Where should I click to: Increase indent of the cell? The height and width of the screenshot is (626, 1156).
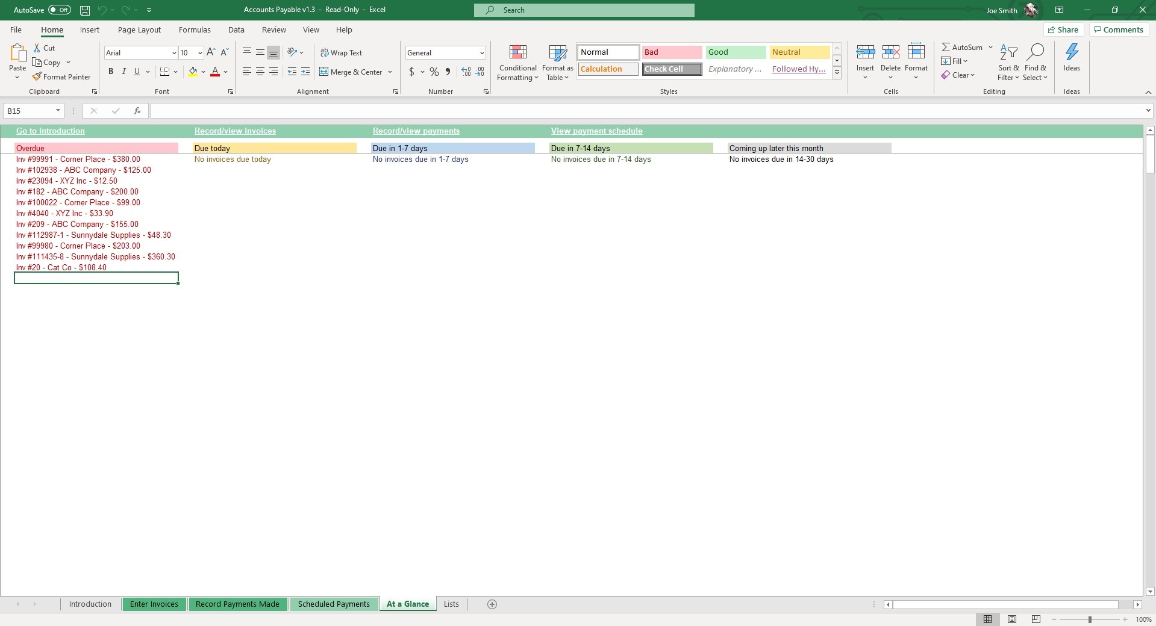coord(305,72)
